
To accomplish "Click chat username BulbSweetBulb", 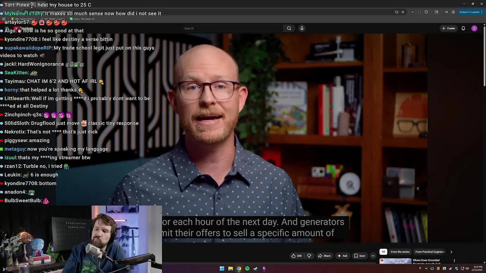I will coord(23,201).
